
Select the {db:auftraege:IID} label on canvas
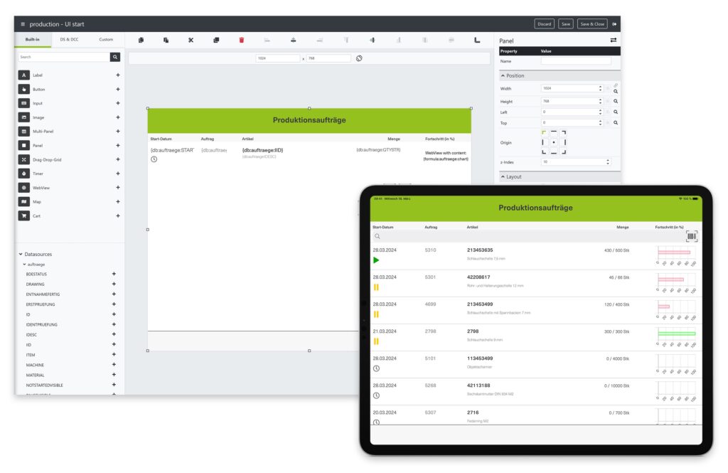[262, 150]
